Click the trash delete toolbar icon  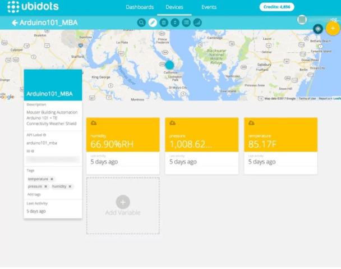[x=164, y=22]
